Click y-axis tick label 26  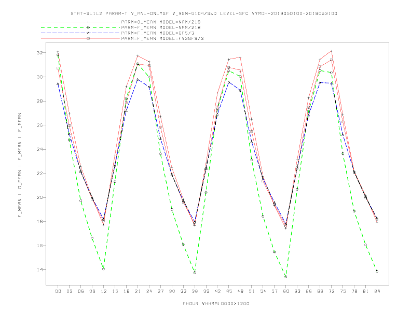tap(39, 125)
